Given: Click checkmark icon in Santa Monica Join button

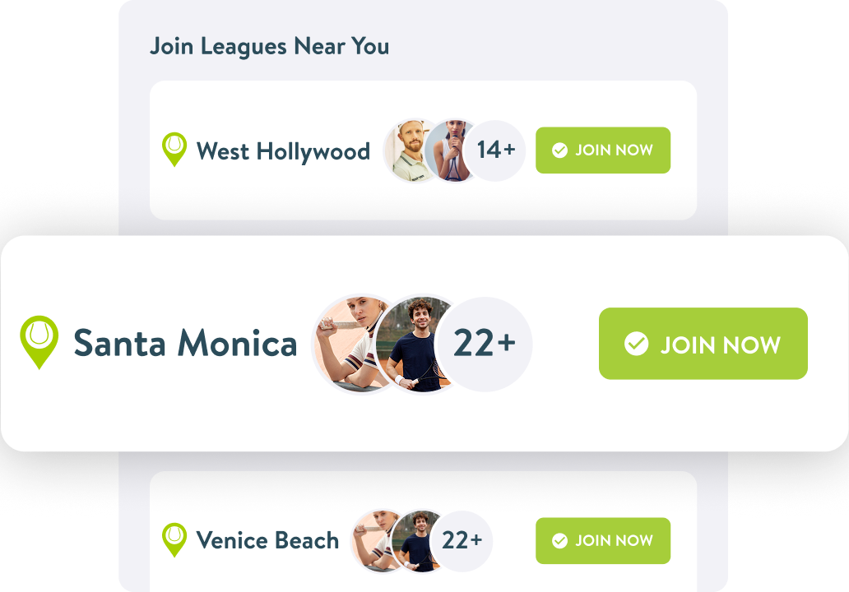Looking at the screenshot, I should tap(636, 344).
